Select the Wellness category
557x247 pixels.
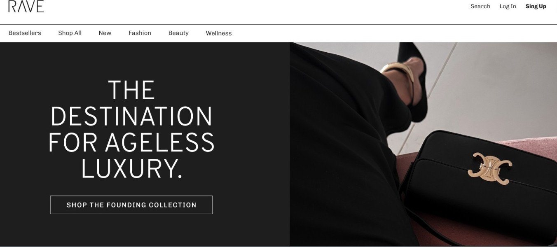coord(219,33)
